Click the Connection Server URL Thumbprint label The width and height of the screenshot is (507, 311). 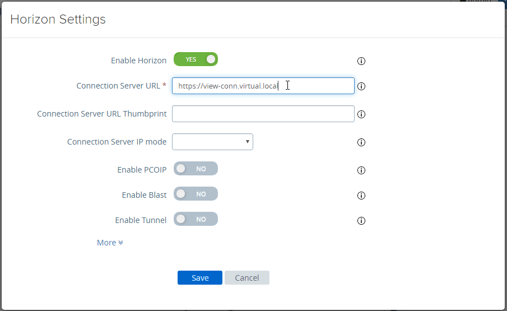pos(102,114)
